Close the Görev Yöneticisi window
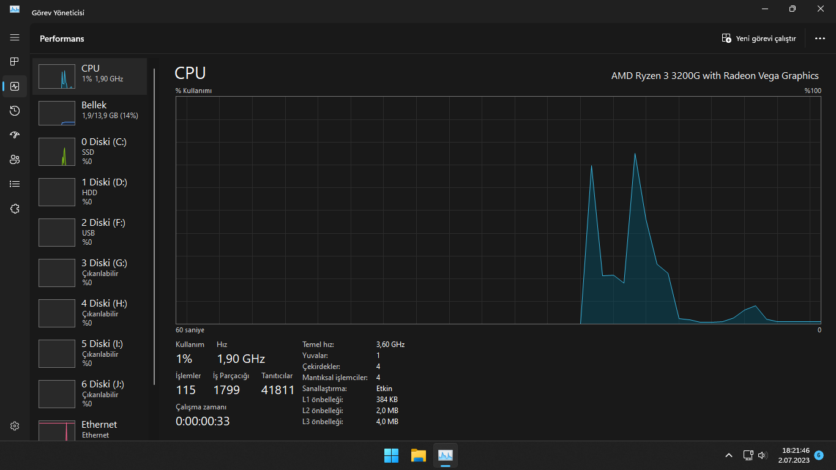The height and width of the screenshot is (470, 836). [x=821, y=9]
